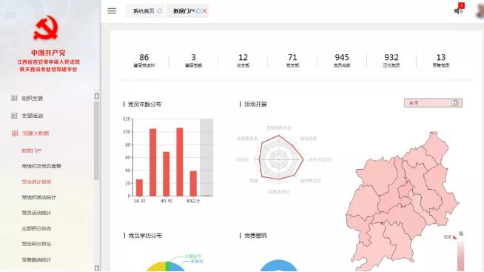The height and width of the screenshot is (272, 484).
Task: Click the 支部活动 menu icon
Action: [14, 116]
